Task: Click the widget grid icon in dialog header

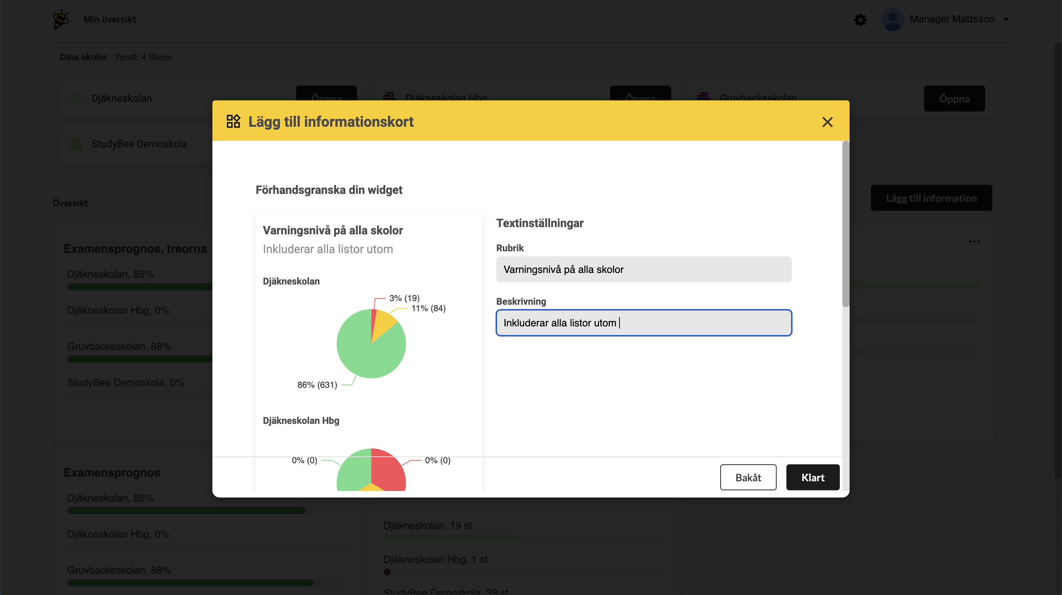Action: 233,121
